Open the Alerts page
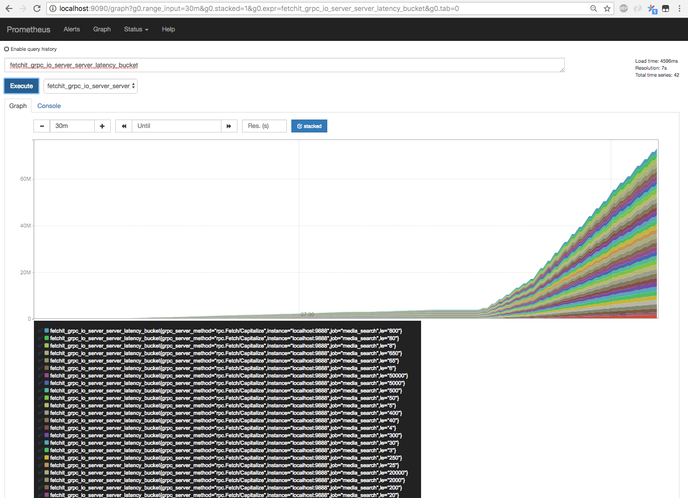688x498 pixels. pos(72,29)
